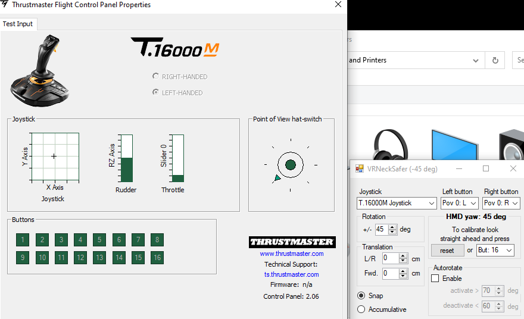Click button indicator 5

click(99, 239)
